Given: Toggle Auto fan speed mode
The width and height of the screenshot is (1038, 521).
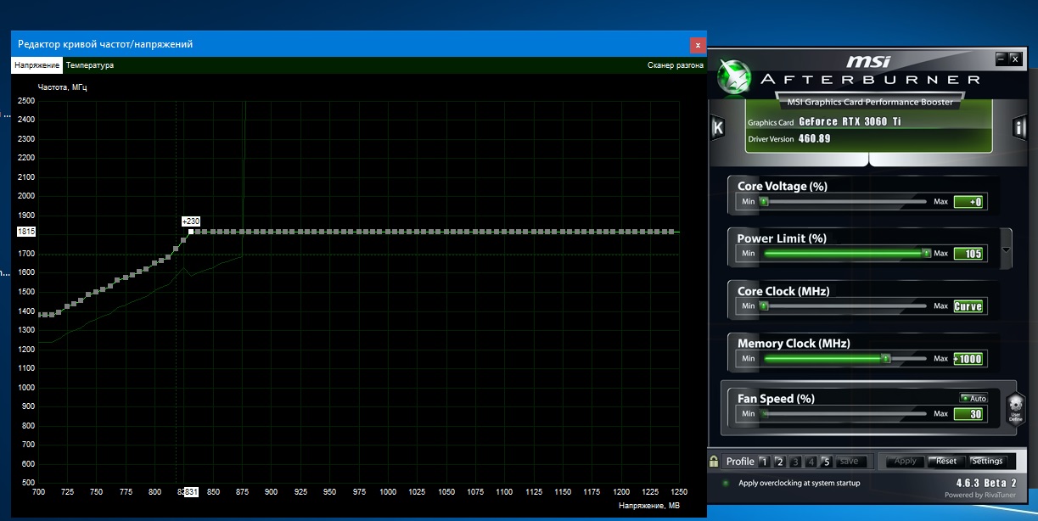Looking at the screenshot, I should pos(973,398).
